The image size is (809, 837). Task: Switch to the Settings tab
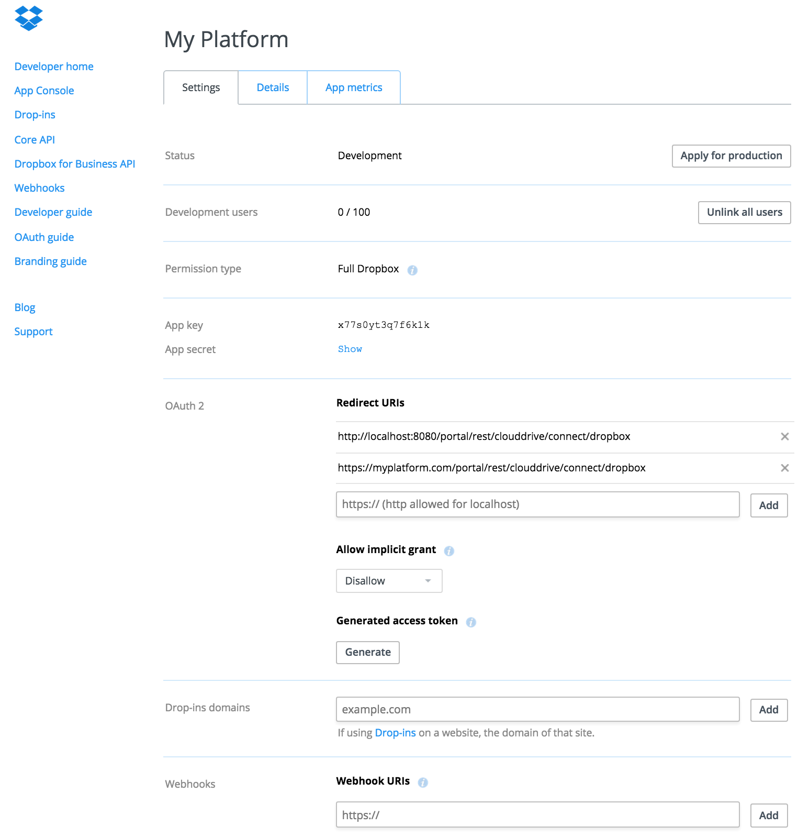(201, 87)
